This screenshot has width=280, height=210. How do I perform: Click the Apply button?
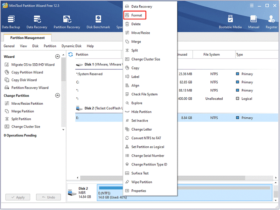18,197
